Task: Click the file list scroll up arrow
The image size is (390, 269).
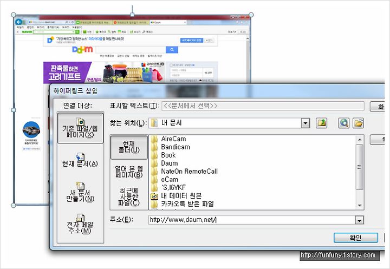Action: (360, 140)
